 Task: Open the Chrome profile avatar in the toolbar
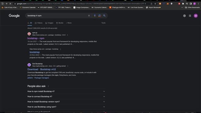tap(194, 4)
